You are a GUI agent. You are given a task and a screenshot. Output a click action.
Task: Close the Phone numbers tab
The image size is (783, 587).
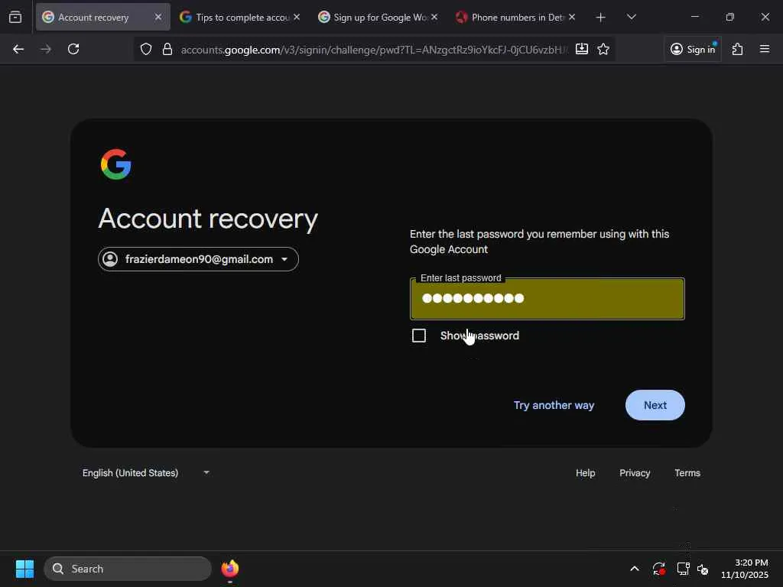[x=572, y=17]
